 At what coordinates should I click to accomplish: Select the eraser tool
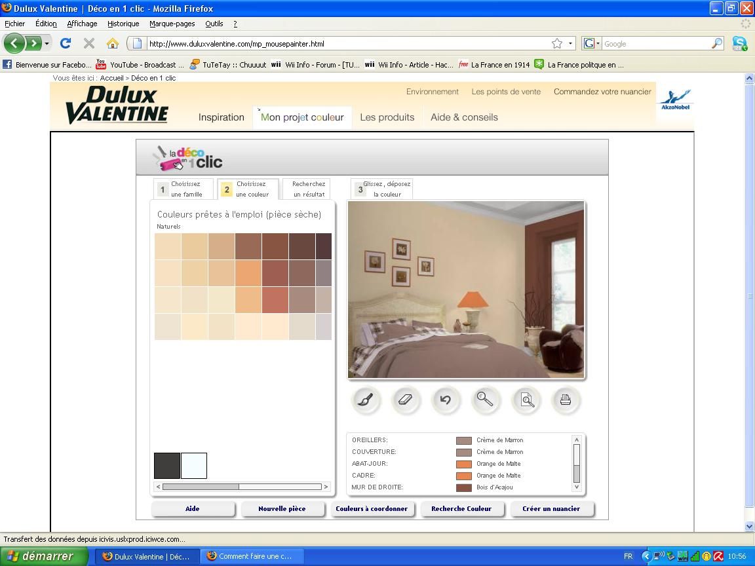click(406, 400)
